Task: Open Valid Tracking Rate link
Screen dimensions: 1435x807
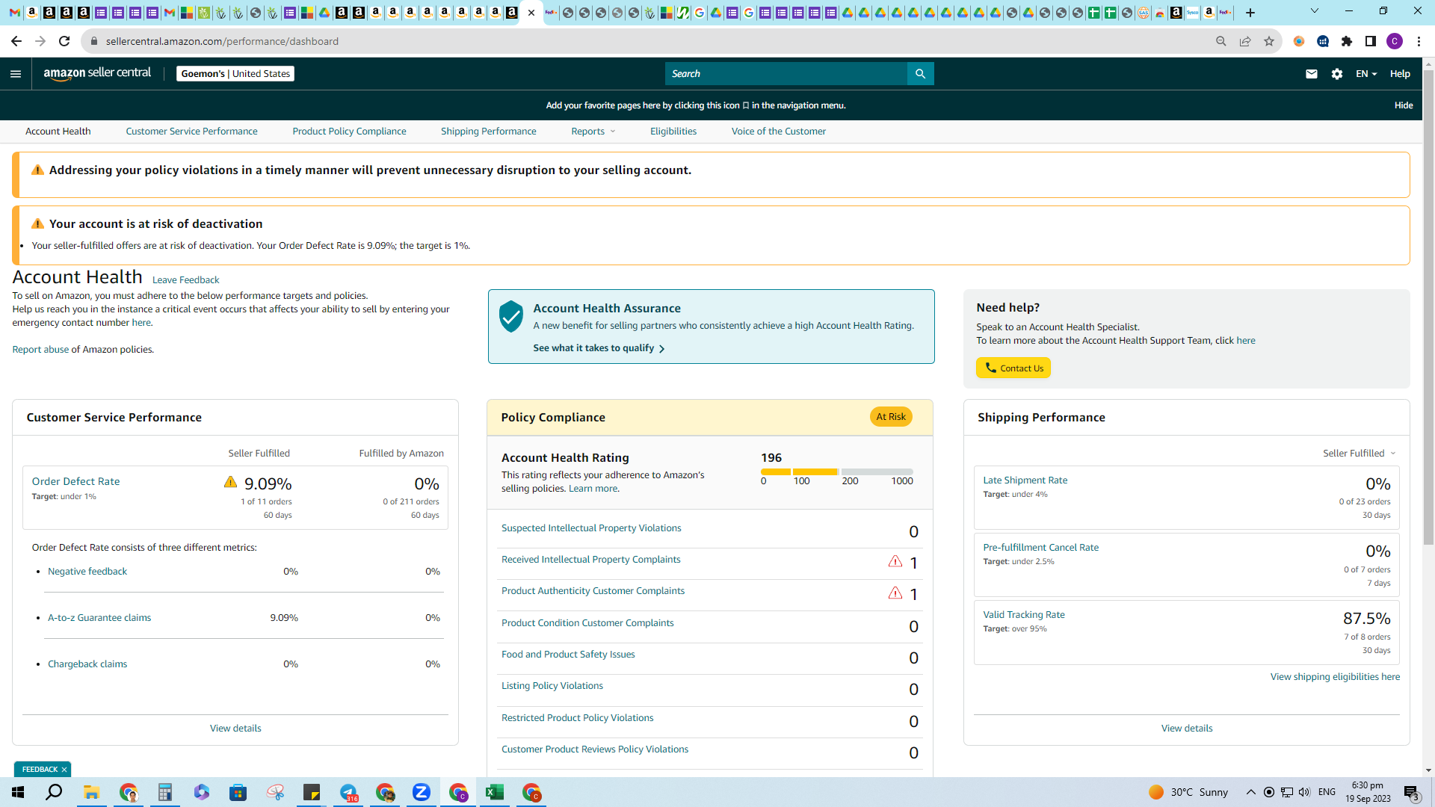Action: pyautogui.click(x=1024, y=614)
